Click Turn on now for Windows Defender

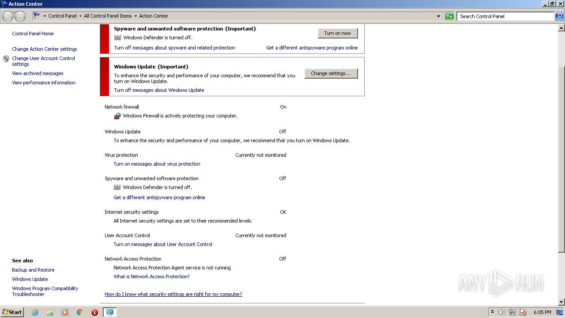pos(338,33)
